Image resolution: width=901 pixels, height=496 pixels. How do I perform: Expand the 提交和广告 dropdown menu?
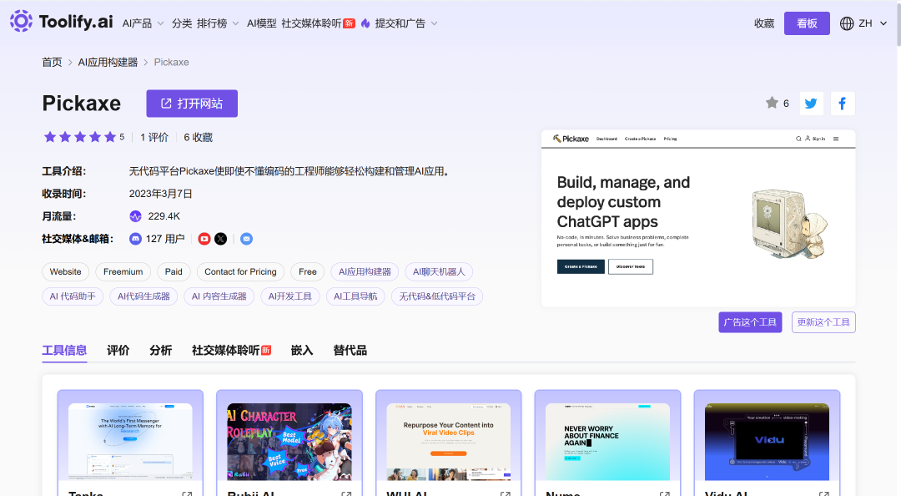point(406,23)
